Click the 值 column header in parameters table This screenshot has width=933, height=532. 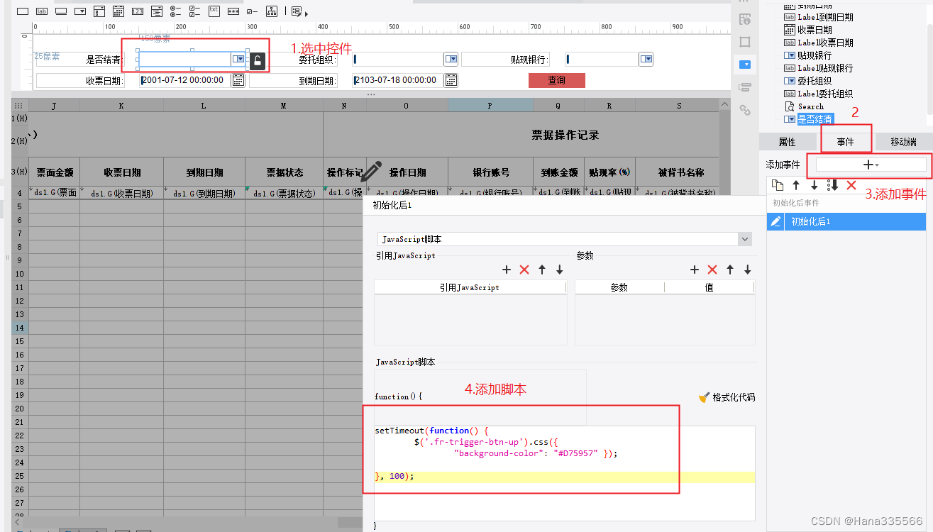click(x=710, y=287)
